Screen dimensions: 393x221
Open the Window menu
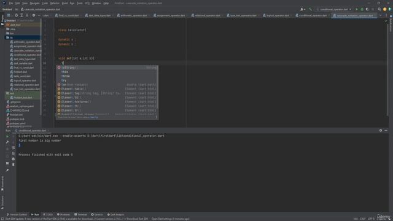96,3
